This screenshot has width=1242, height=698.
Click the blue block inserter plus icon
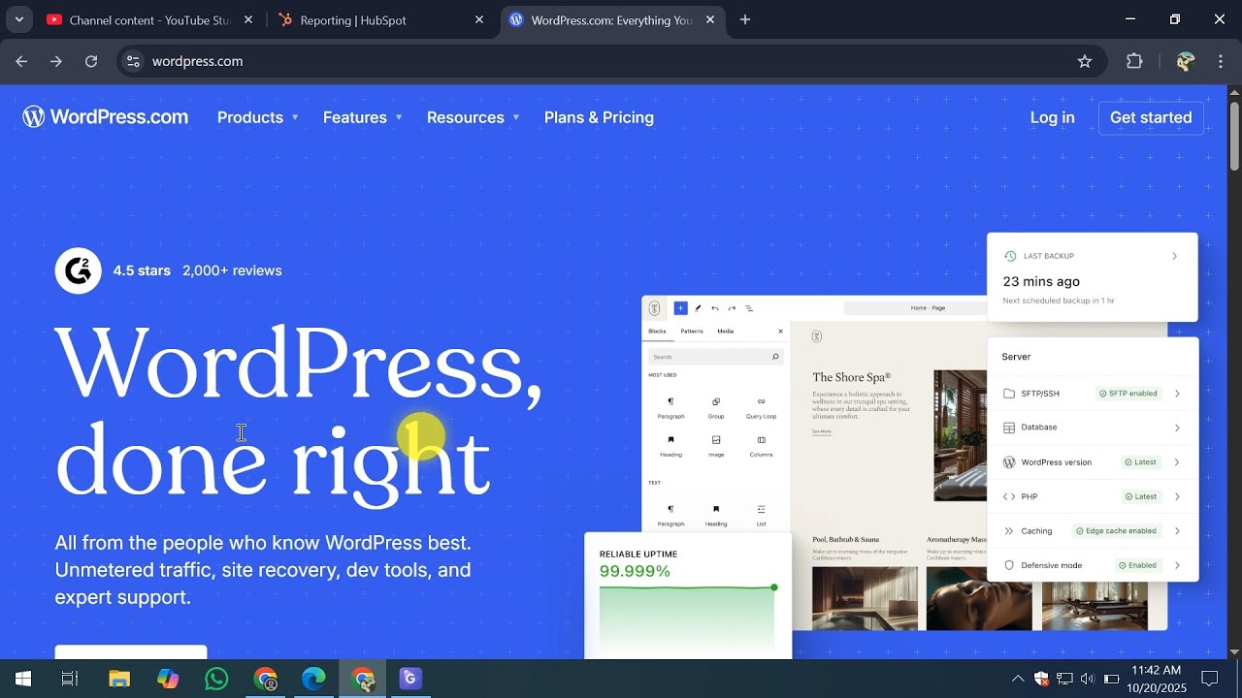point(680,308)
